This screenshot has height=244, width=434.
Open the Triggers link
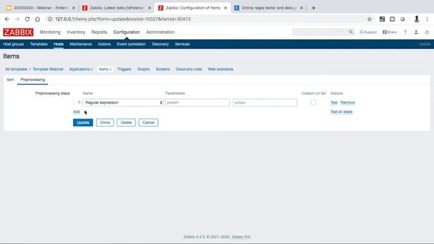tap(124, 69)
